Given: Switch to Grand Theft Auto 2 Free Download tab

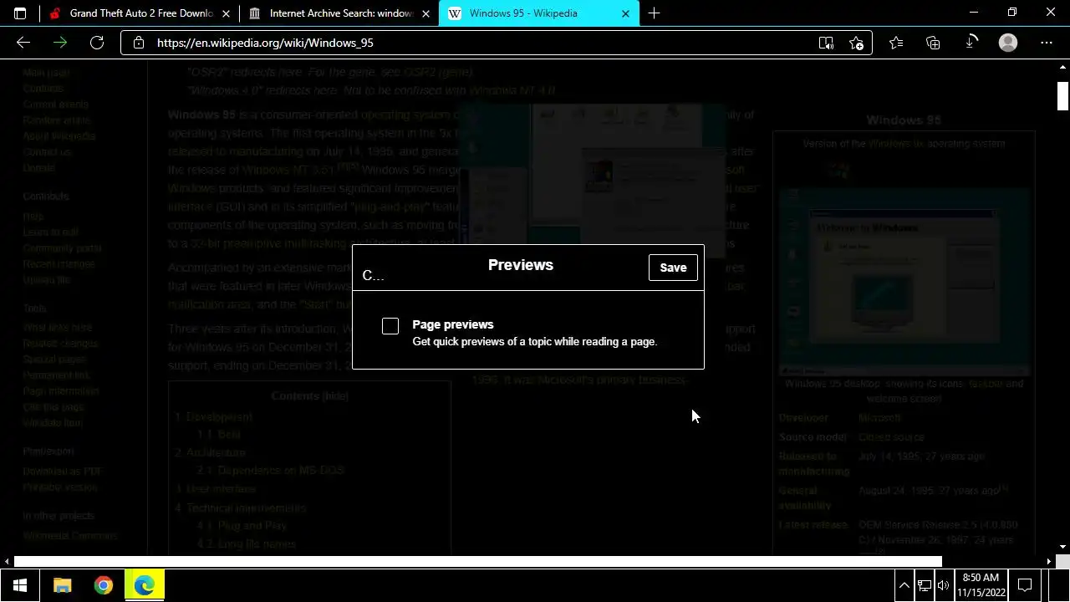Looking at the screenshot, I should [x=139, y=13].
